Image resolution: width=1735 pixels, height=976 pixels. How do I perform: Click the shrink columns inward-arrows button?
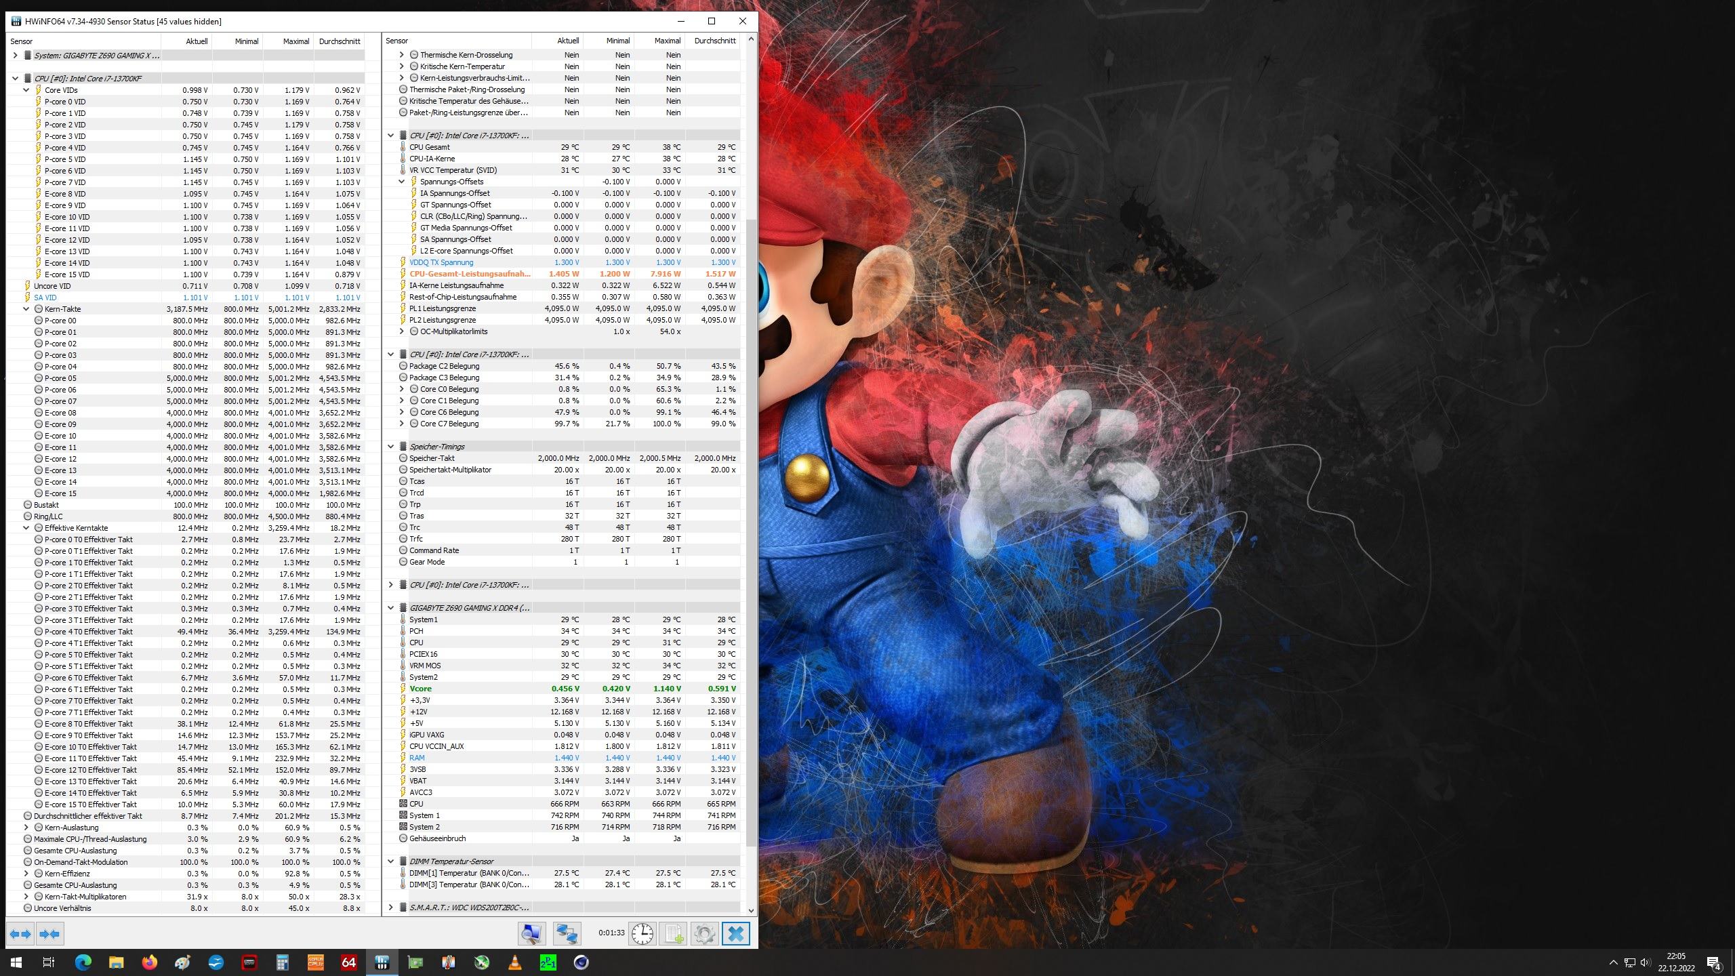click(49, 934)
